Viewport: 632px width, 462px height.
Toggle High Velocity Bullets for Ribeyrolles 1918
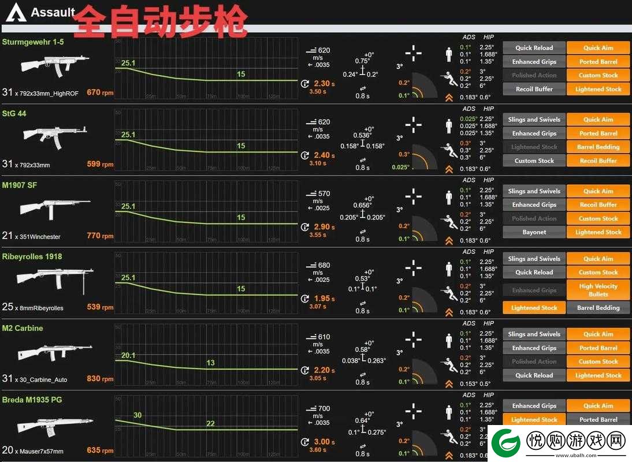click(x=598, y=290)
